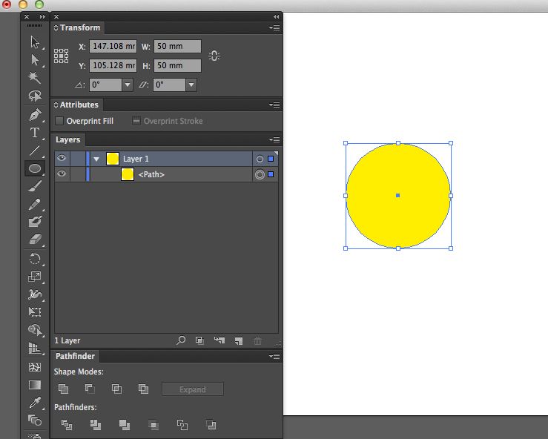Click the Unite shape mode button
The width and height of the screenshot is (548, 439).
point(63,389)
